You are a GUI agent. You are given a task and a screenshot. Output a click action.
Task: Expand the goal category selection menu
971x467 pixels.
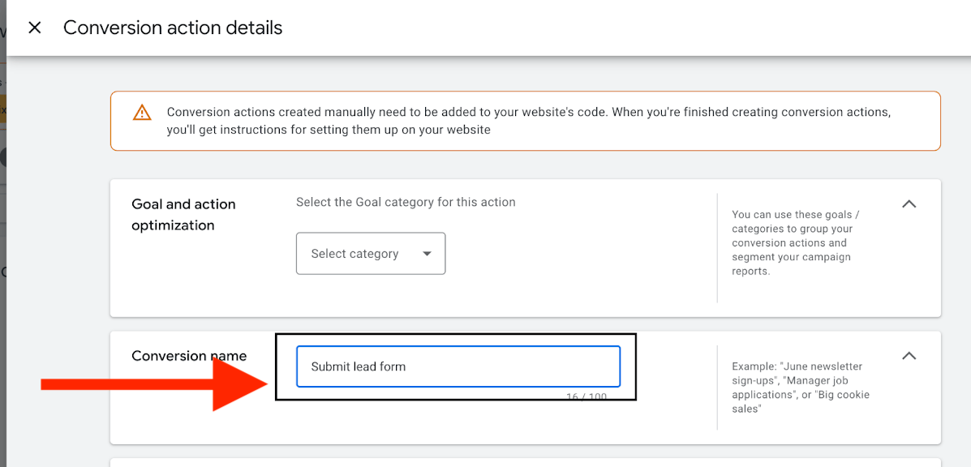point(371,253)
